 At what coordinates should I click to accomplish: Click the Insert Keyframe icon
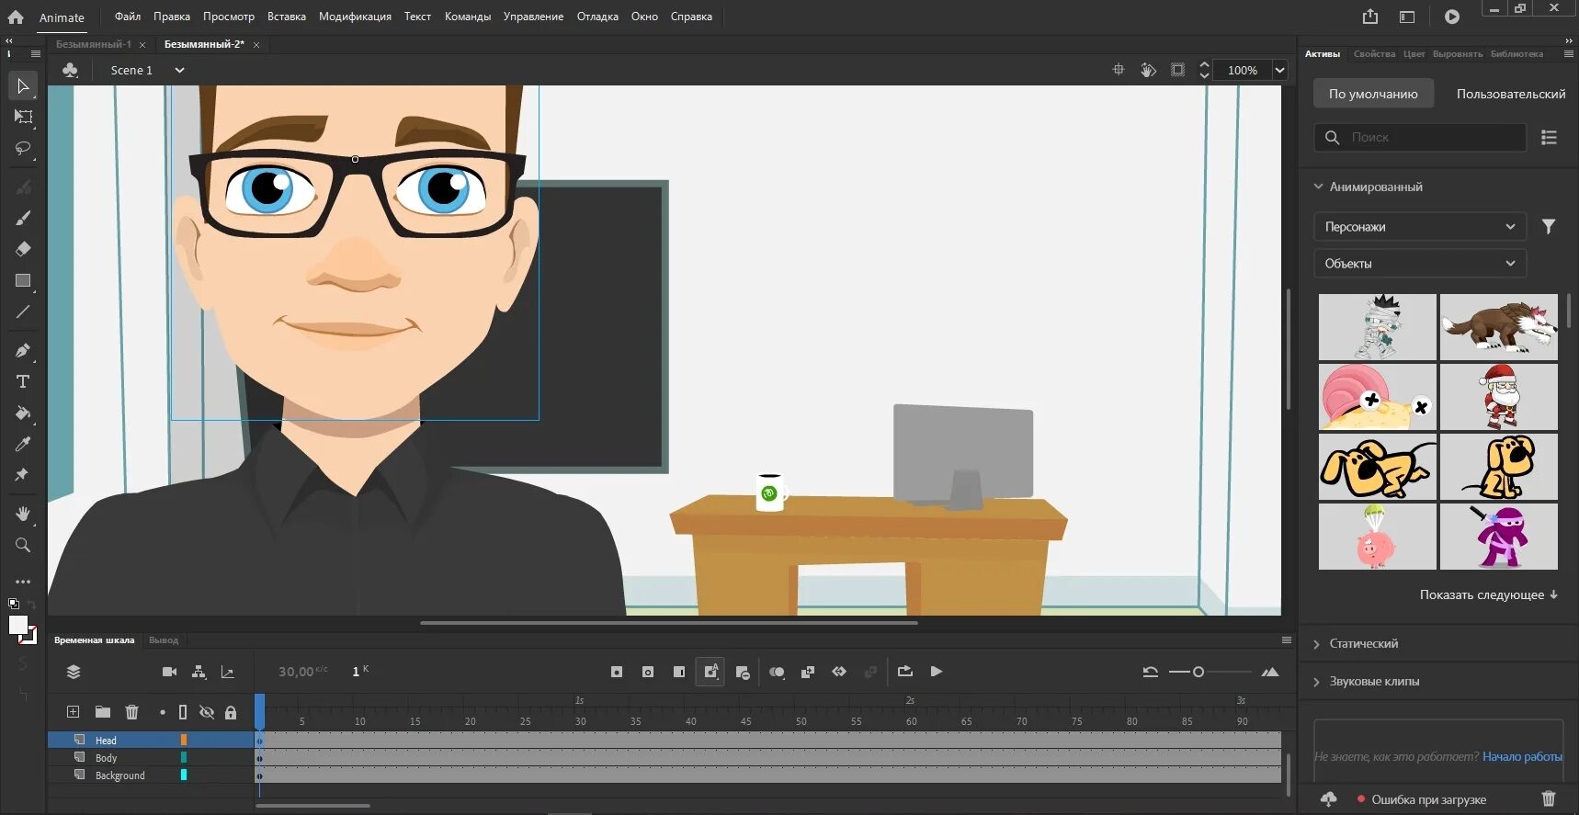(x=617, y=672)
